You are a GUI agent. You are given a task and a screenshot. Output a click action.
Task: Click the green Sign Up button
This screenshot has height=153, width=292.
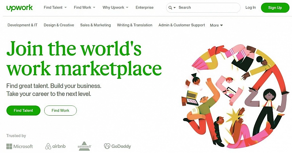(275, 7)
